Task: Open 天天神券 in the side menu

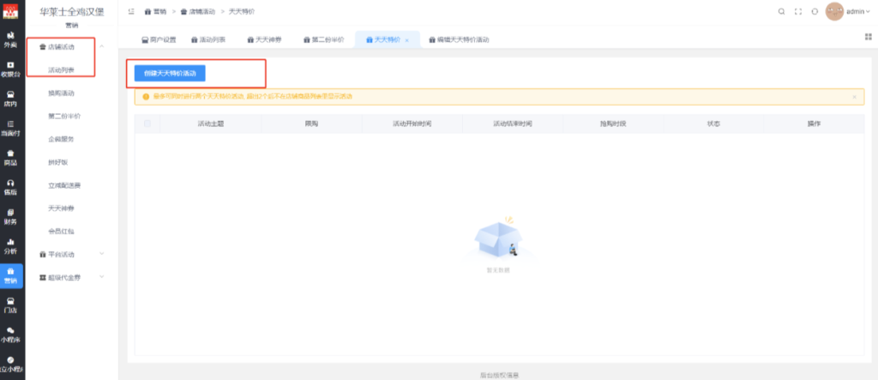Action: 61,208
